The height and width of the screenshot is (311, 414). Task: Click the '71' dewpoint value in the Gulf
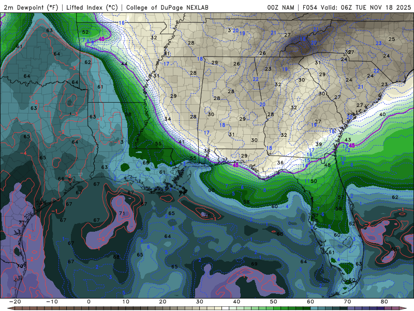(x=122, y=213)
